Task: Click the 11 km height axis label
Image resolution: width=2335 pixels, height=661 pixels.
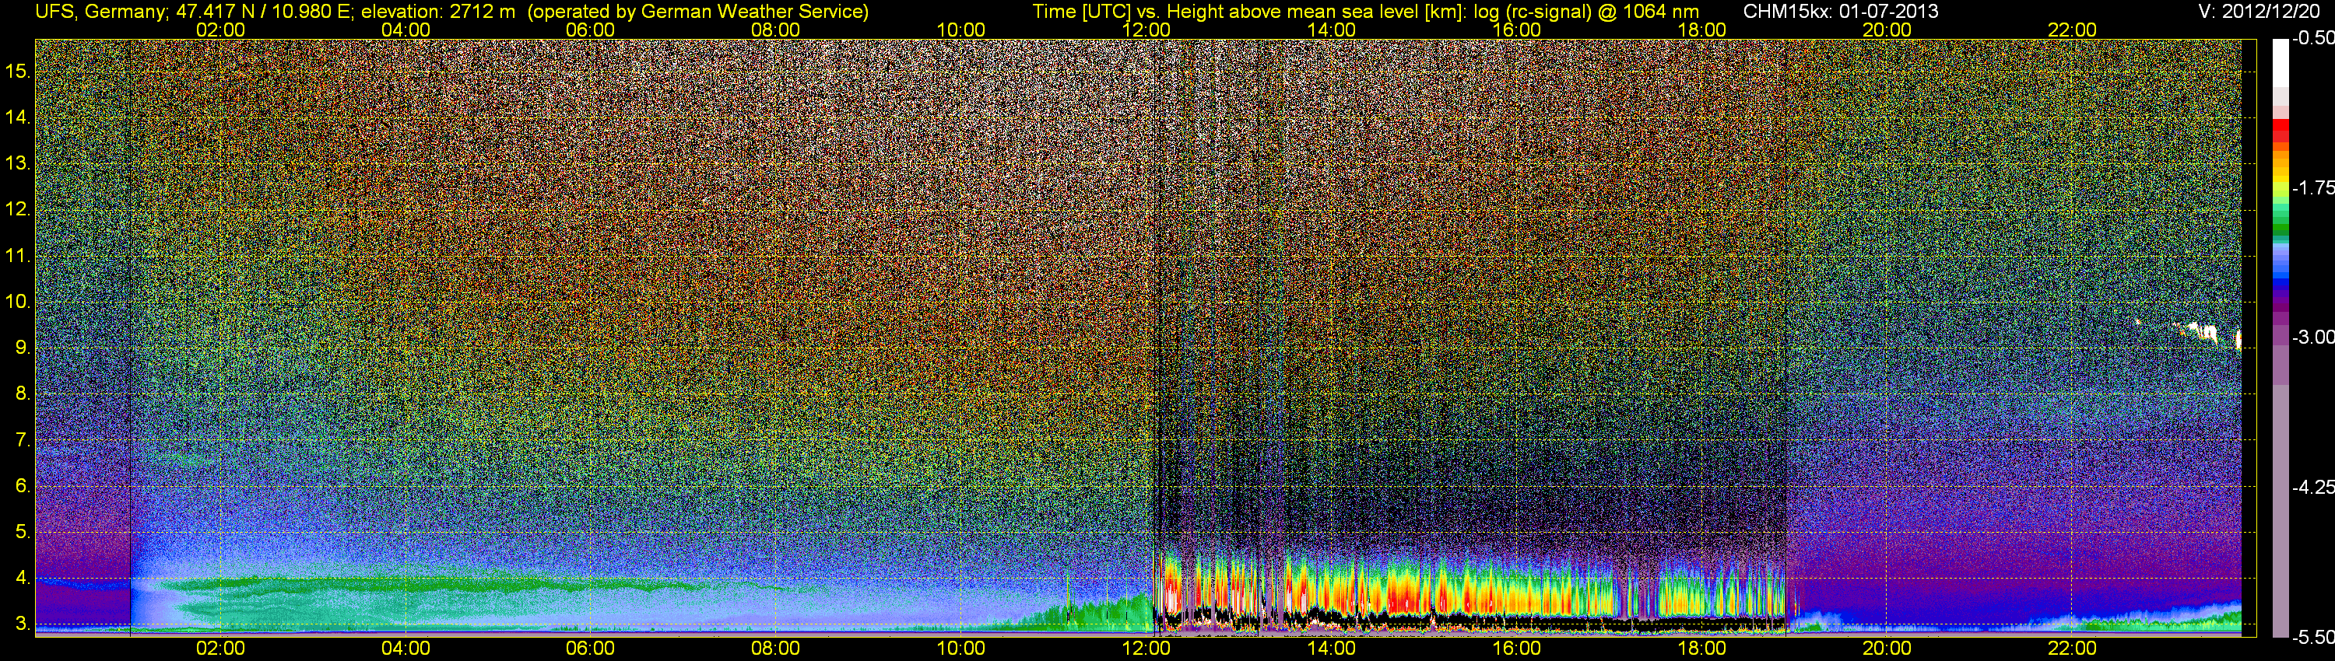Action: click(x=18, y=255)
